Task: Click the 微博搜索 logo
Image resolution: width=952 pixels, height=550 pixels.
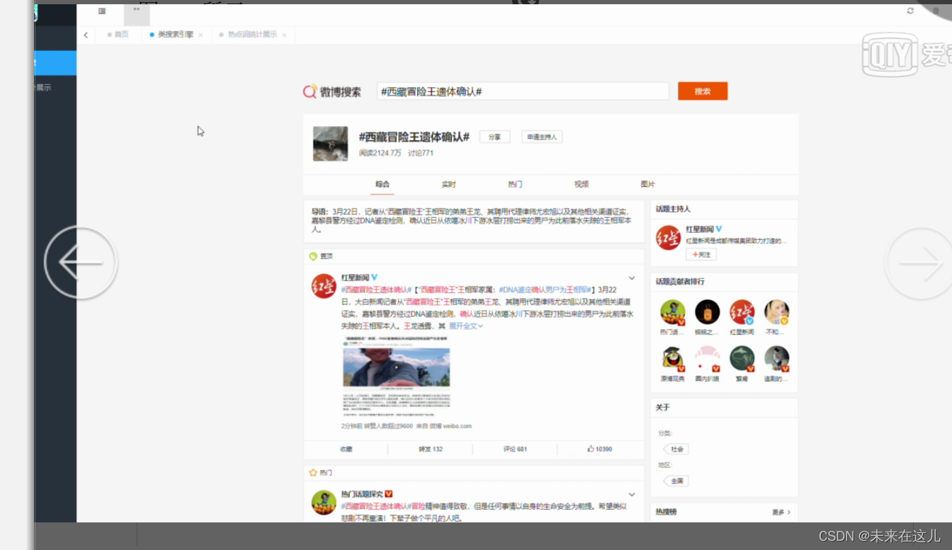Action: click(332, 91)
